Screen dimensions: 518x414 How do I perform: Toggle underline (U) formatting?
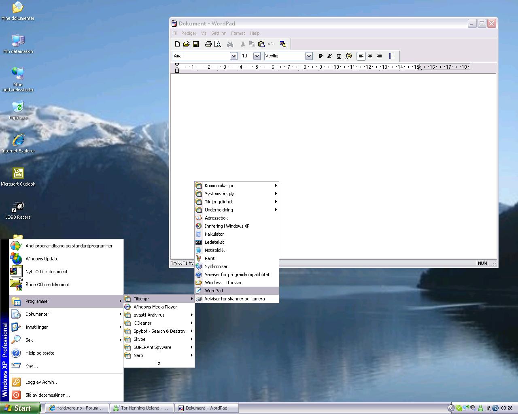point(339,56)
